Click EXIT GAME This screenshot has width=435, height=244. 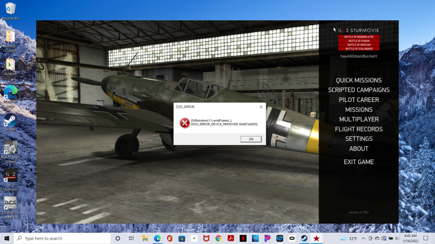[359, 162]
